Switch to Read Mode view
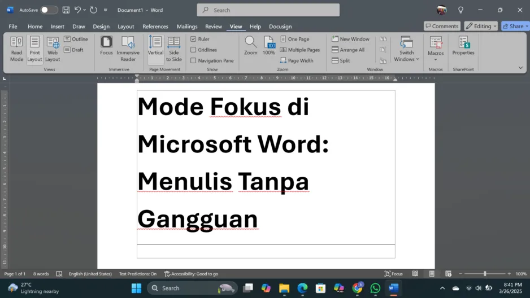This screenshot has width=530, height=298. [16, 49]
